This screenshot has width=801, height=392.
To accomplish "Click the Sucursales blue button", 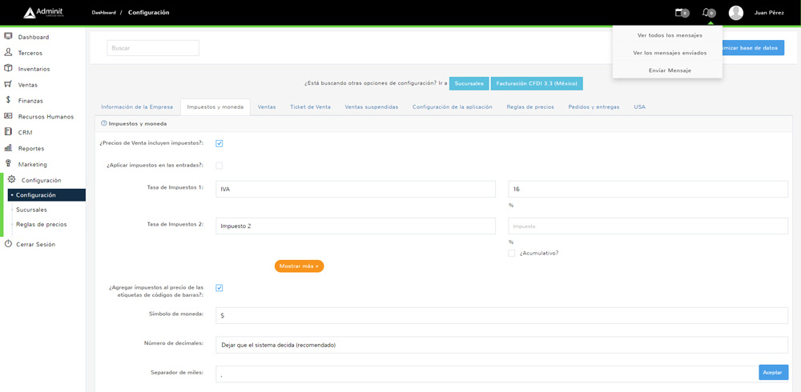I will pyautogui.click(x=469, y=83).
